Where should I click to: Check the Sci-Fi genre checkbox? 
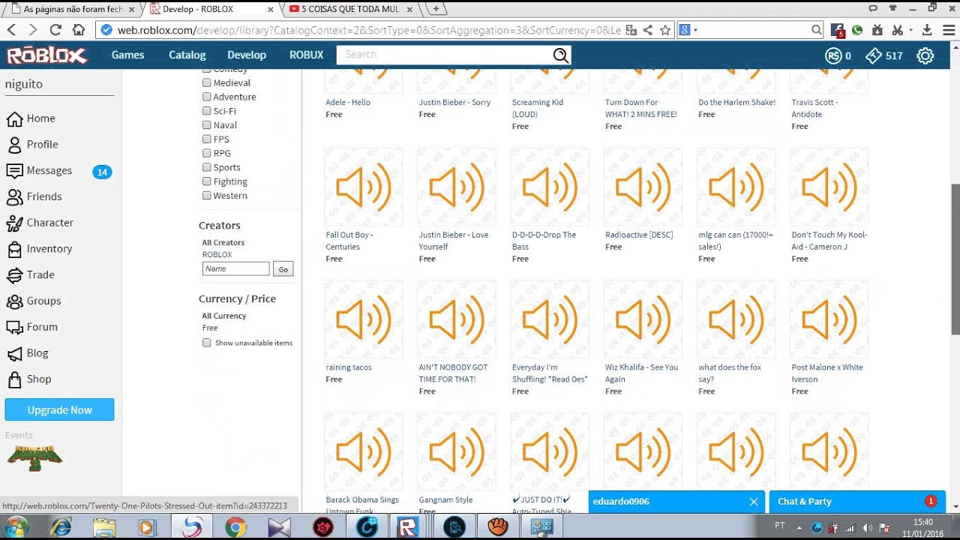click(206, 111)
